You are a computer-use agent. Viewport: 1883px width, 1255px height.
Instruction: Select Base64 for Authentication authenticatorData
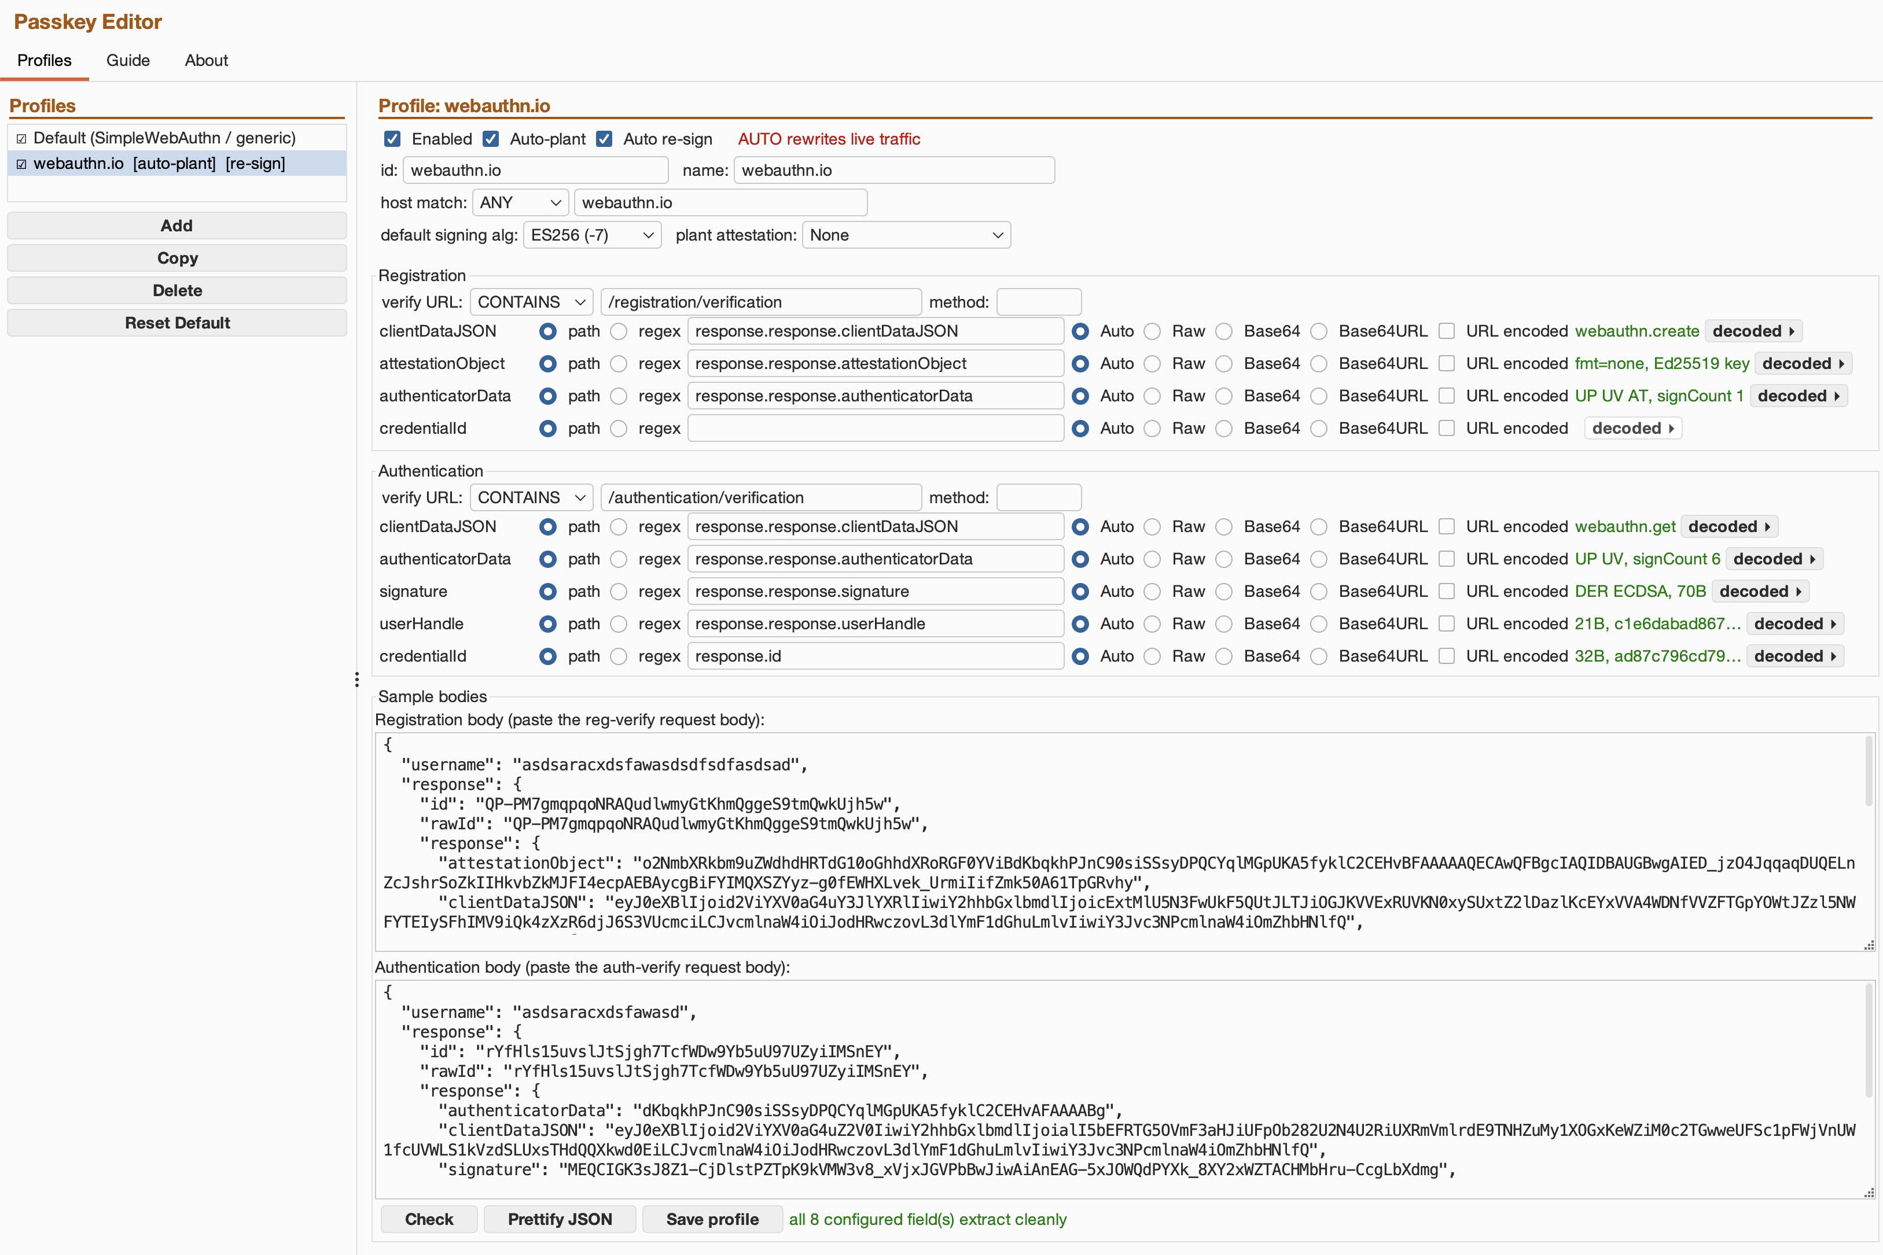[1224, 559]
